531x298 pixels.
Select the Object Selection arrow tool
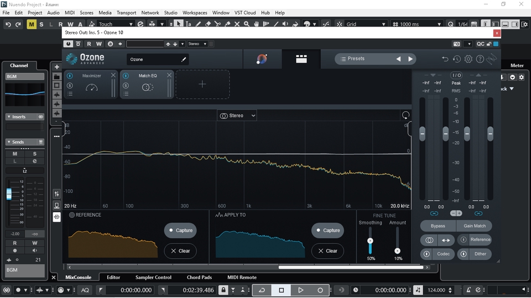coord(179,24)
